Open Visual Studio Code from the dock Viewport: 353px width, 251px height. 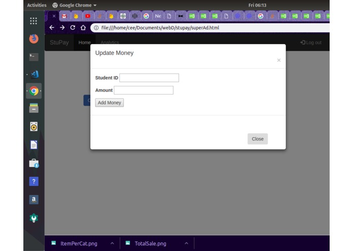tap(34, 74)
